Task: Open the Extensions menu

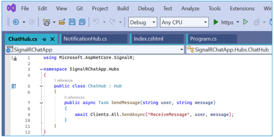Action: point(242,8)
